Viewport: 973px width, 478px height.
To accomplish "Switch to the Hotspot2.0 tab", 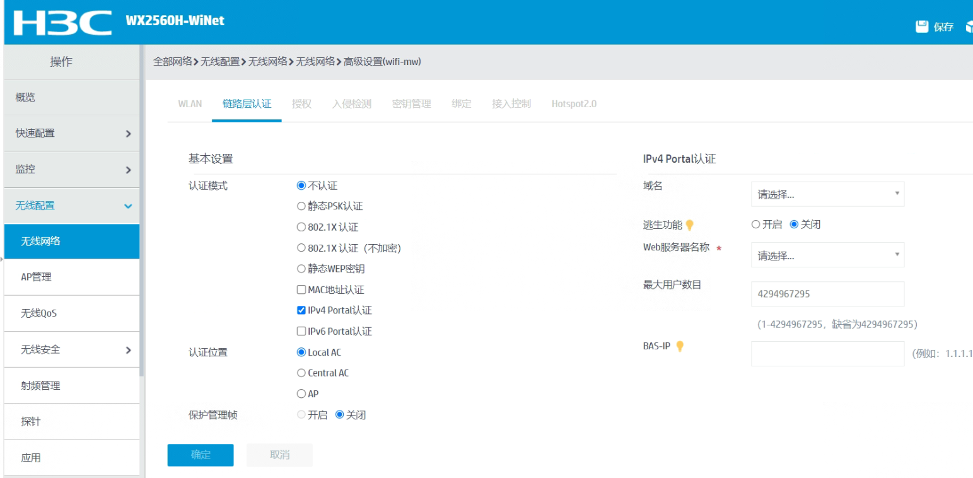I will click(x=574, y=103).
